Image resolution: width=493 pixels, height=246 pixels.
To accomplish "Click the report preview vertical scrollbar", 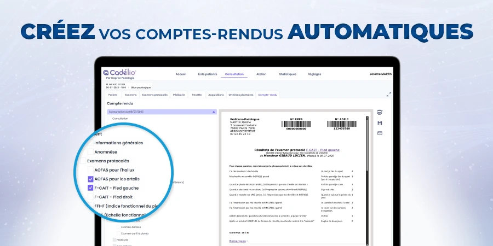I will 367,180.
